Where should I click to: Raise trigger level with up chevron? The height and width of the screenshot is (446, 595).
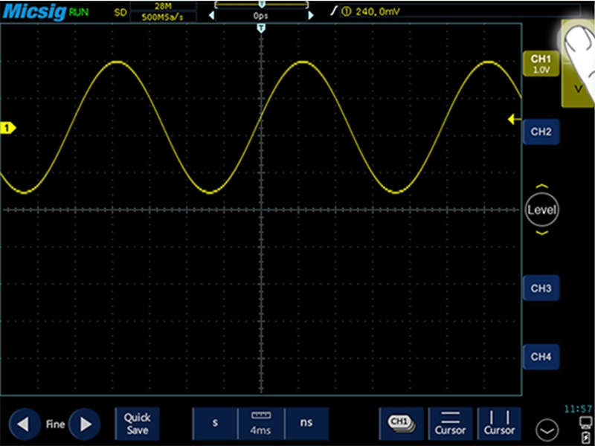click(541, 187)
